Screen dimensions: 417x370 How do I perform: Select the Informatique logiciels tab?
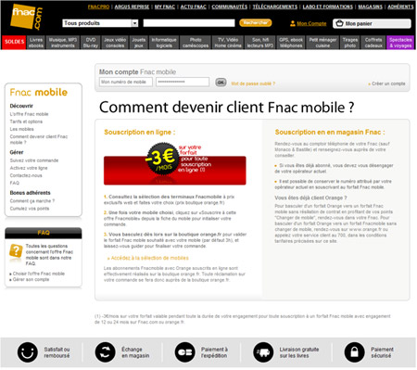pos(164,43)
